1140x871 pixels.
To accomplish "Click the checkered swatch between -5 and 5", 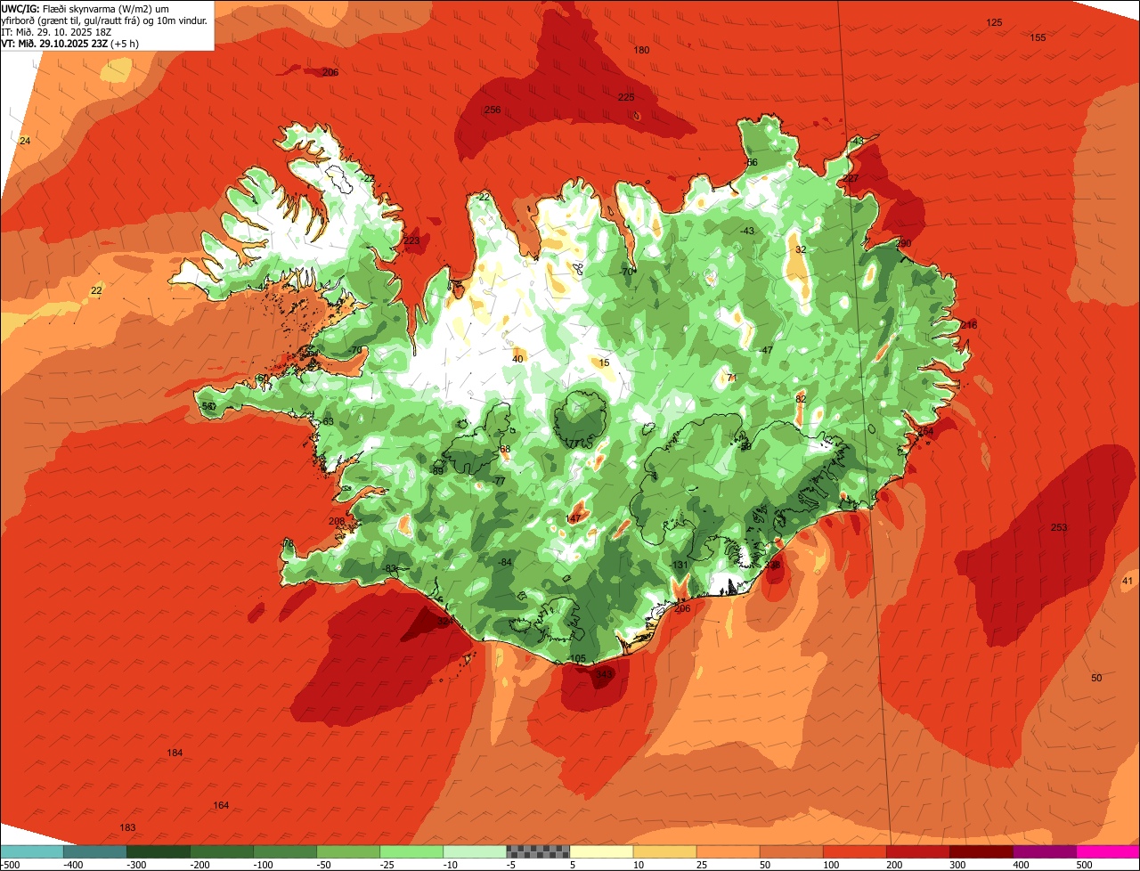I will point(538,851).
